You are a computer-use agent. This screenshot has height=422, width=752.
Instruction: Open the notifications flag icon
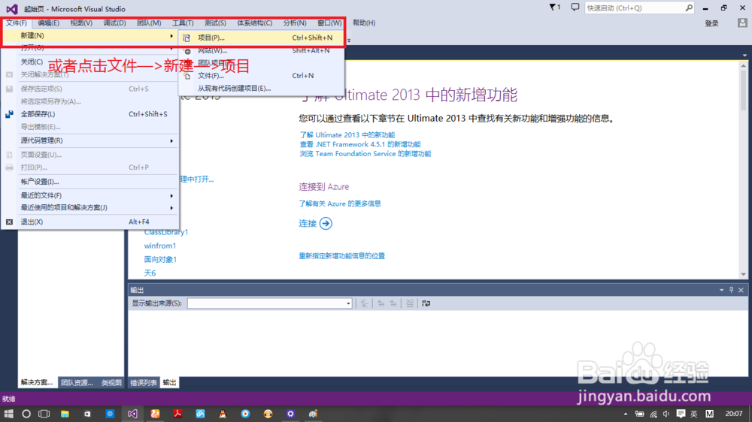554,8
